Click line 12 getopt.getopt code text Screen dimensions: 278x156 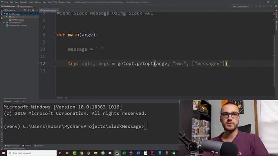click(135, 64)
